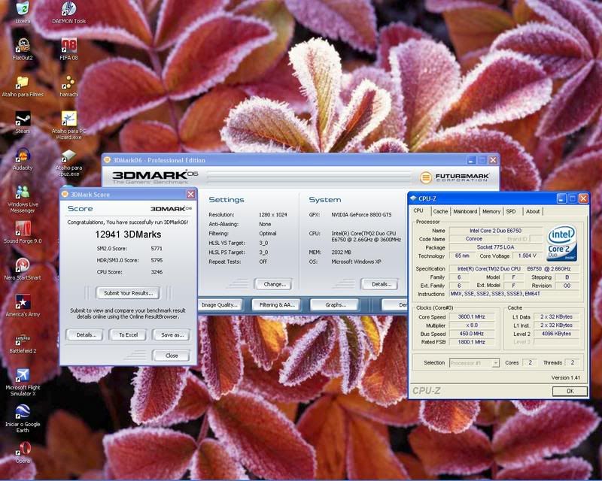602x481 pixels.
Task: Click the Core Speed 3600.1 MHz field
Action: pos(472,317)
